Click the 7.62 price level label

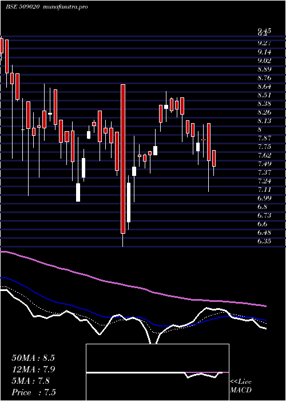point(264,155)
